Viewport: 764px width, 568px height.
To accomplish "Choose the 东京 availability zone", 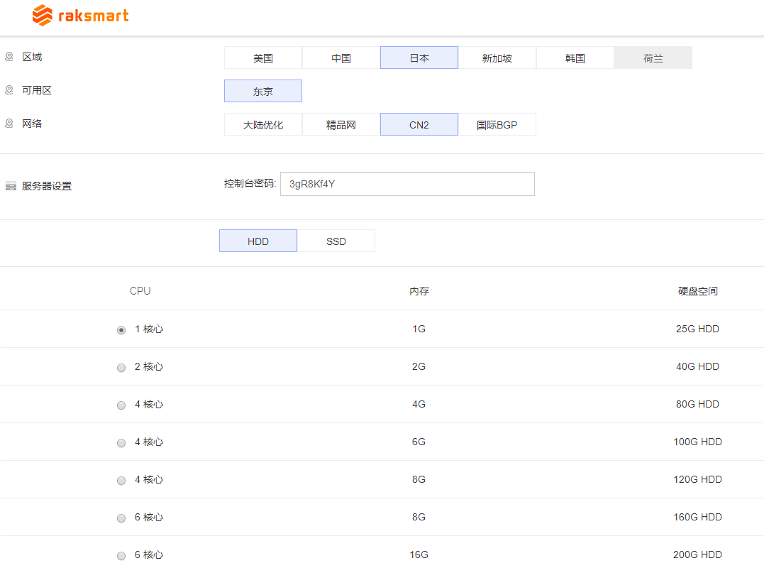I will (263, 92).
